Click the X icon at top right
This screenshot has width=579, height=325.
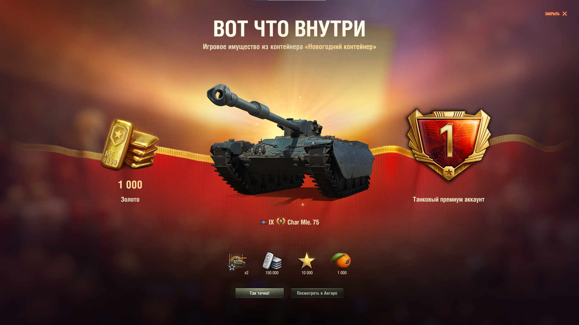click(565, 14)
